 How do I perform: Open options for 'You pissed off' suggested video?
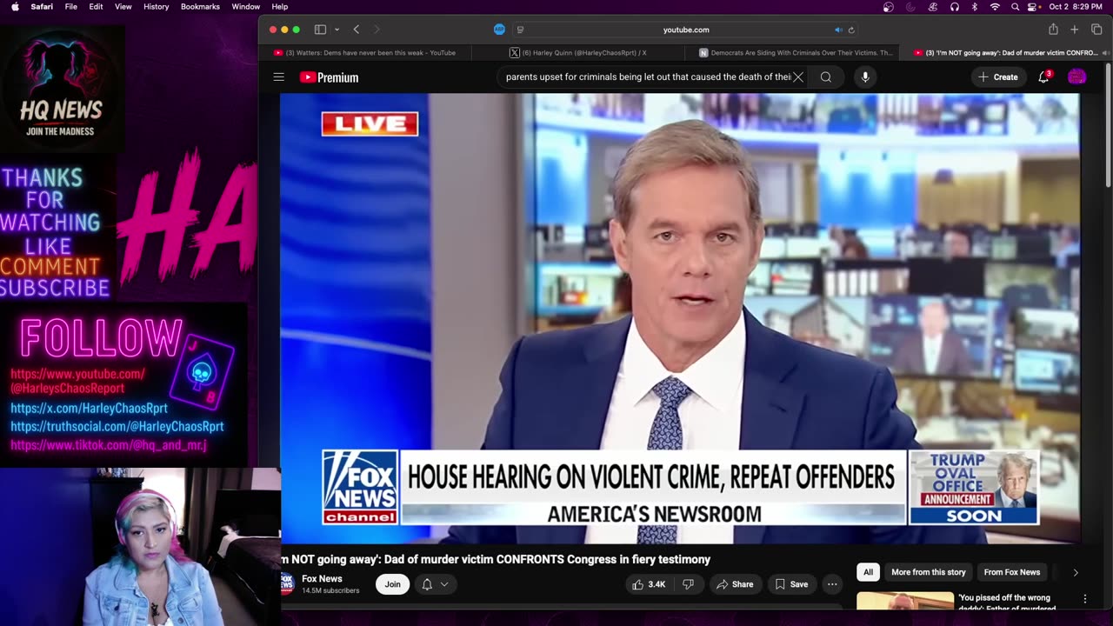pyautogui.click(x=1084, y=599)
